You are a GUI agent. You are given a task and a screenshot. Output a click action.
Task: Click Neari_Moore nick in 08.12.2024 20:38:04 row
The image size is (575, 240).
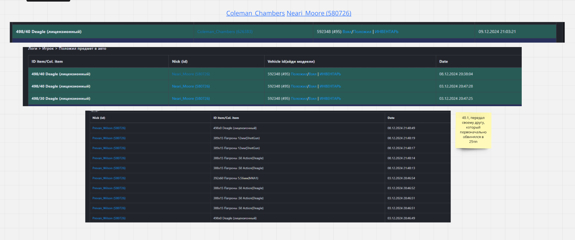[x=190, y=74]
